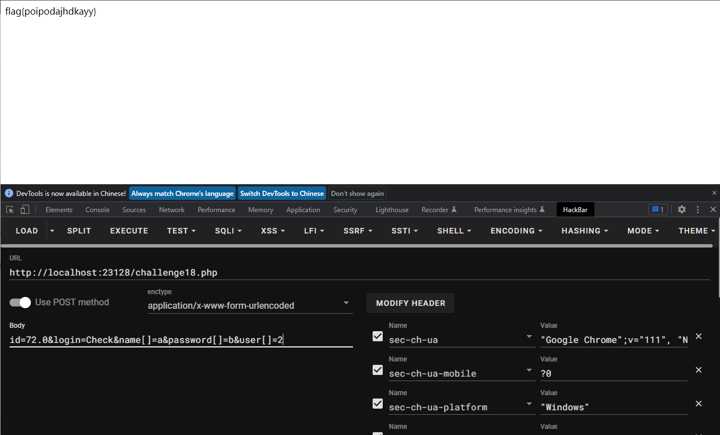Click into the Body input field

coord(181,340)
